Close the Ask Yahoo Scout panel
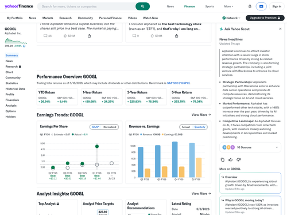 [x=280, y=29]
